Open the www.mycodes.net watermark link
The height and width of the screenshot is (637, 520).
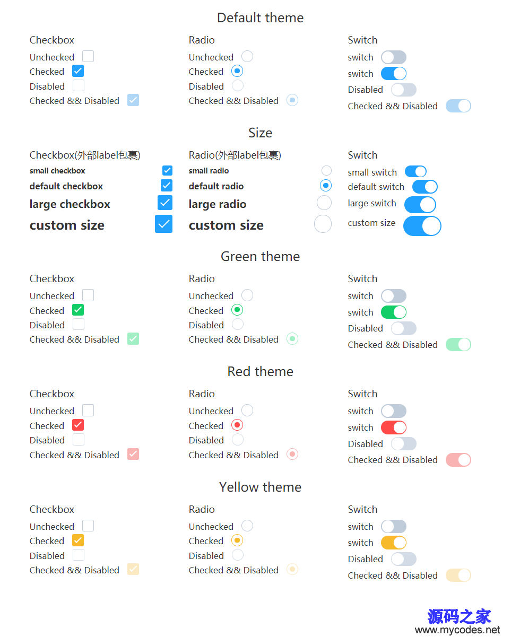[457, 630]
